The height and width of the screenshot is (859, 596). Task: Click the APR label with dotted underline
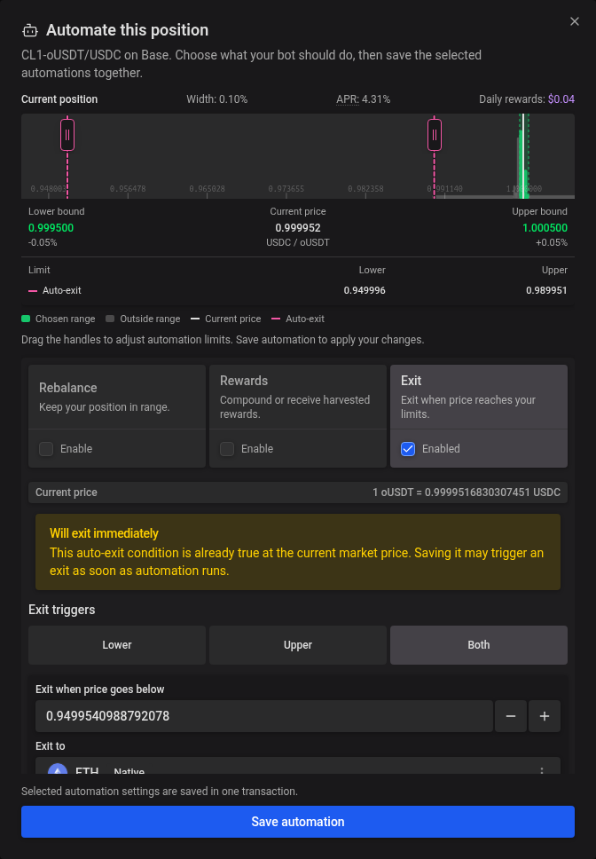point(348,99)
